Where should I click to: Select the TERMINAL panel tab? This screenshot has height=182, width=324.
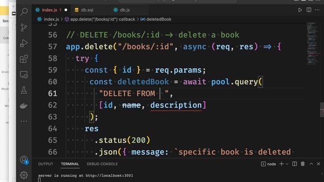tap(70, 164)
